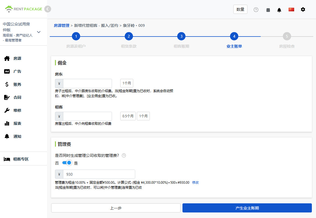Click the 租客 commission amount input

point(87,116)
